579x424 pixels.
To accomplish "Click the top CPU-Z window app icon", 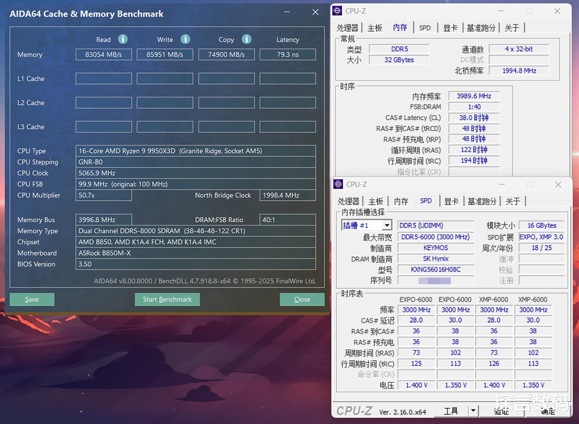I will tap(337, 11).
